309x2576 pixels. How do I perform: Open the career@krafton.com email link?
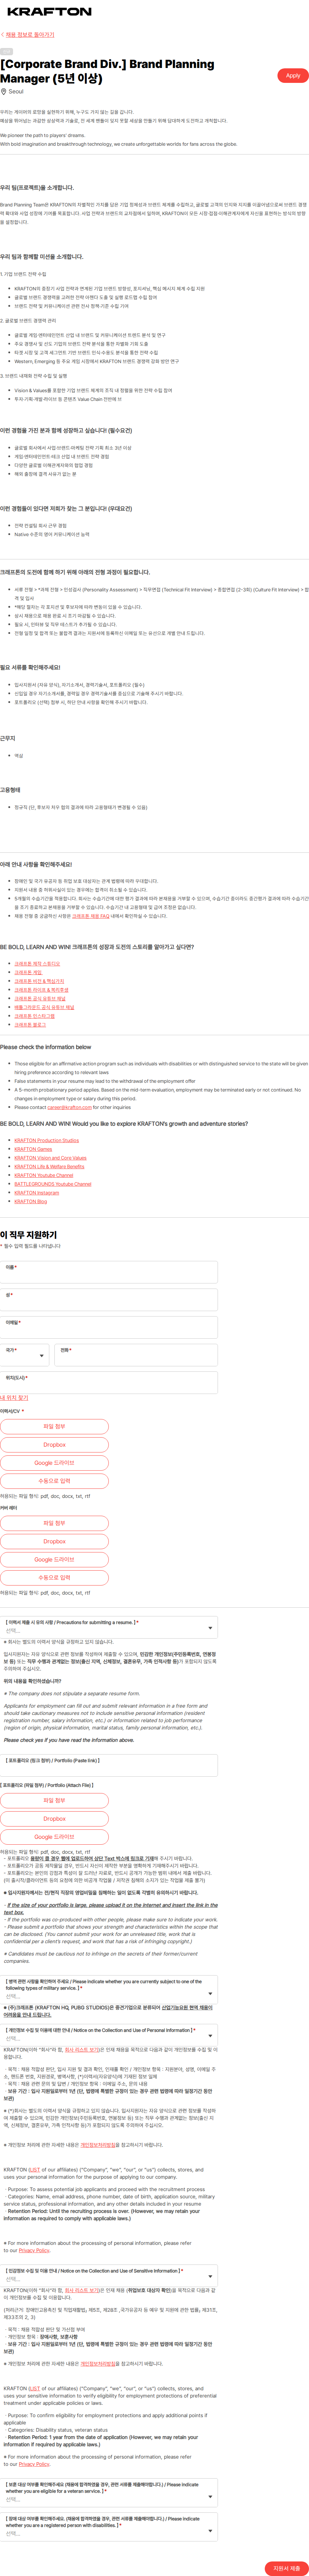click(69, 1107)
